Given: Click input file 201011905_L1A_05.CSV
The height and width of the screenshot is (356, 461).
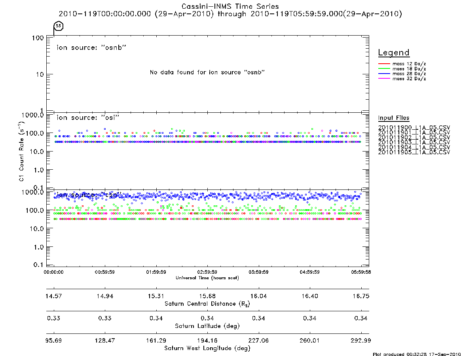Looking at the screenshot, I should [414, 152].
